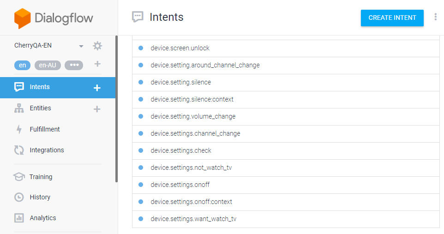Click the Training graduation cap icon
444x234 pixels.
pyautogui.click(x=19, y=177)
